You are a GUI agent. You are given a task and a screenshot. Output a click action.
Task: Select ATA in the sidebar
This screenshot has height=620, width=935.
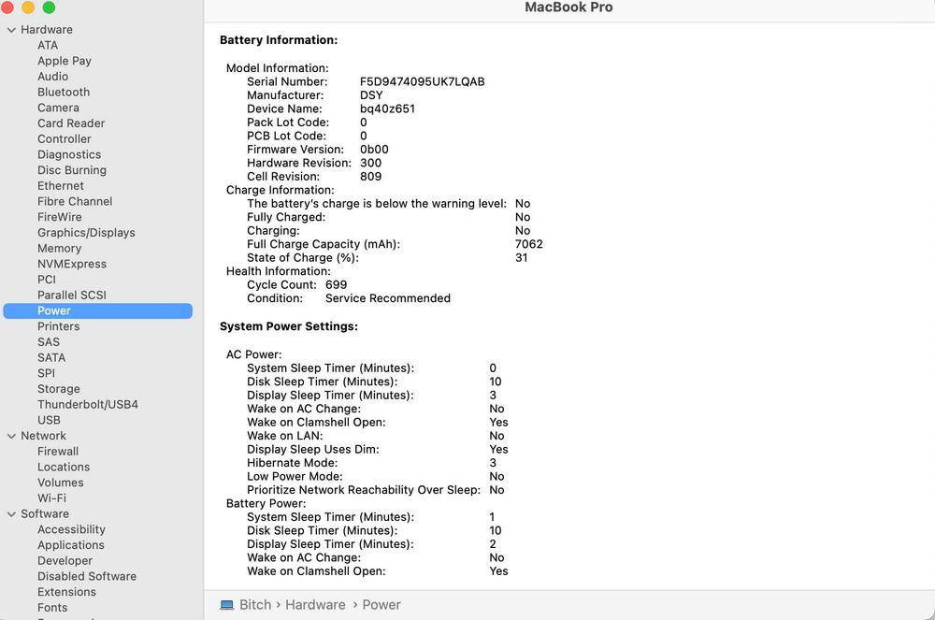(48, 45)
